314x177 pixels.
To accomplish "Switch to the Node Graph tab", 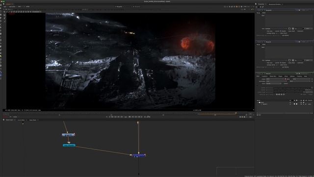I will coord(9,120).
